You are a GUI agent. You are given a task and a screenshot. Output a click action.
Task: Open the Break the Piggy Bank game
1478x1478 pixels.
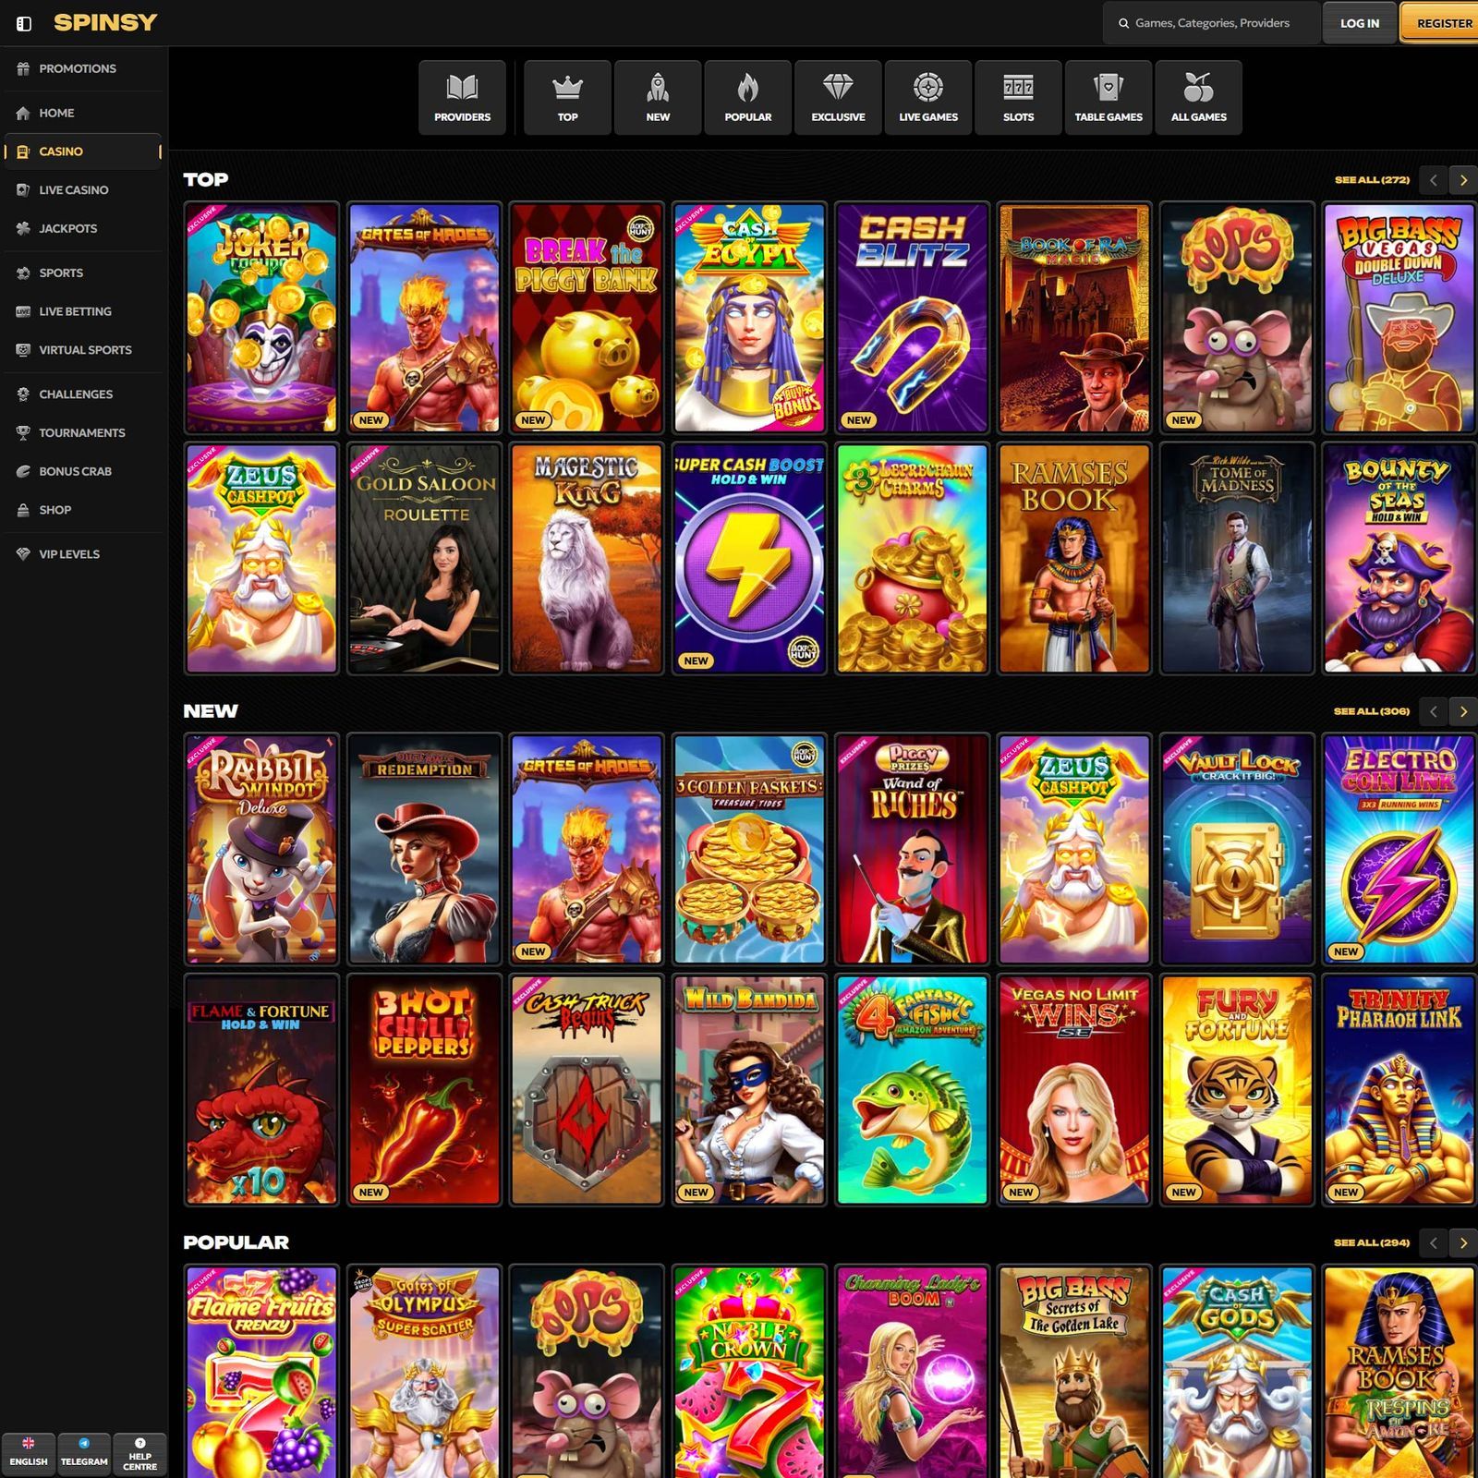587,318
